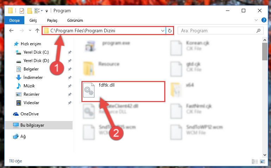Open the Help question mark icon

264,20
